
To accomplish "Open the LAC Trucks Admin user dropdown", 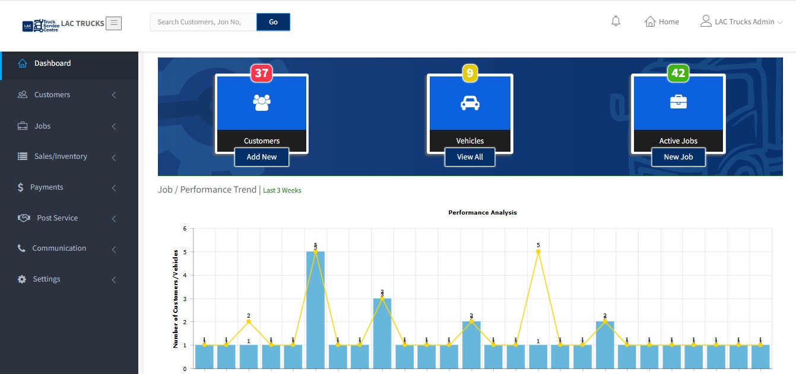I will coord(741,22).
